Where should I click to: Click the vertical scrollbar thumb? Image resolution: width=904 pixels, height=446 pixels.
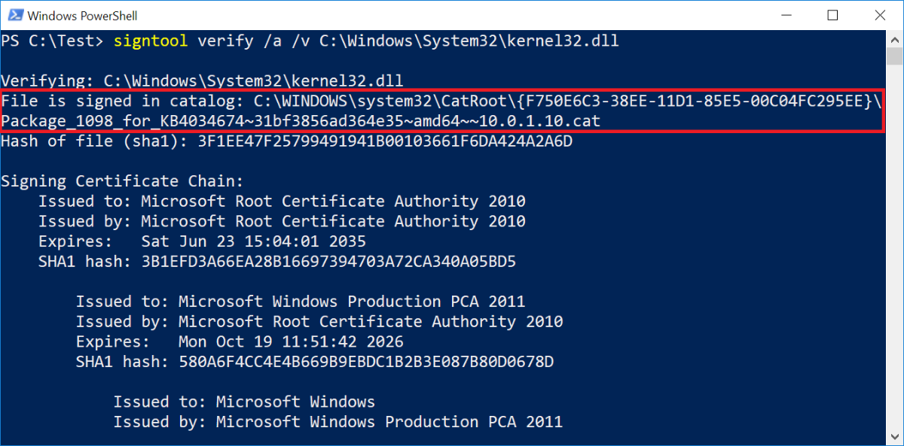(895, 56)
